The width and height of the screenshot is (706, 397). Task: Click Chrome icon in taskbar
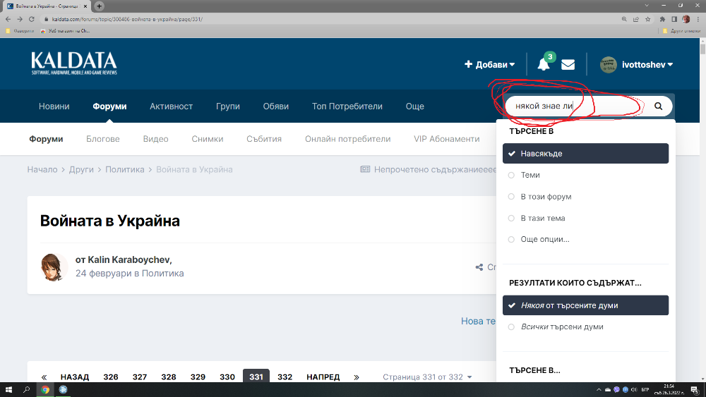tap(45, 390)
